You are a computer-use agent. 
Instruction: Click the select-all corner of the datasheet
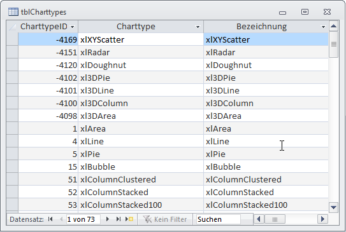pos(12,27)
